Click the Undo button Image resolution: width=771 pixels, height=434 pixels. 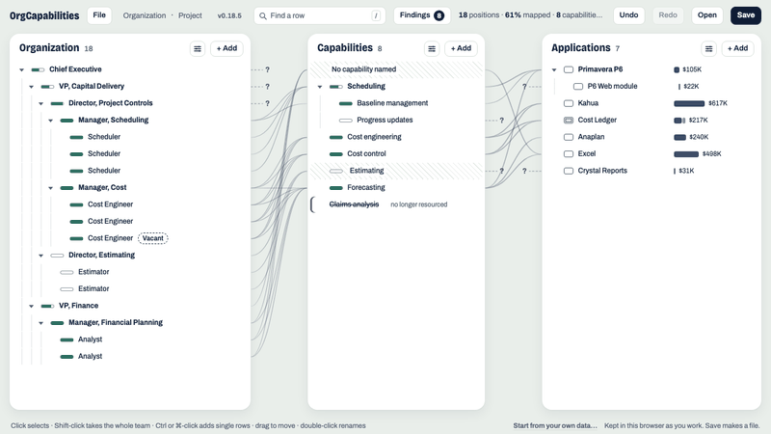pos(628,15)
